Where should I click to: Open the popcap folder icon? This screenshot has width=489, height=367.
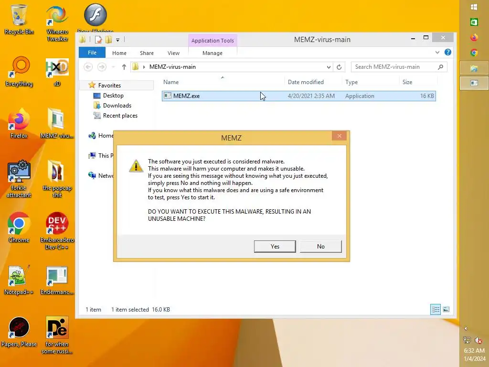(57, 179)
